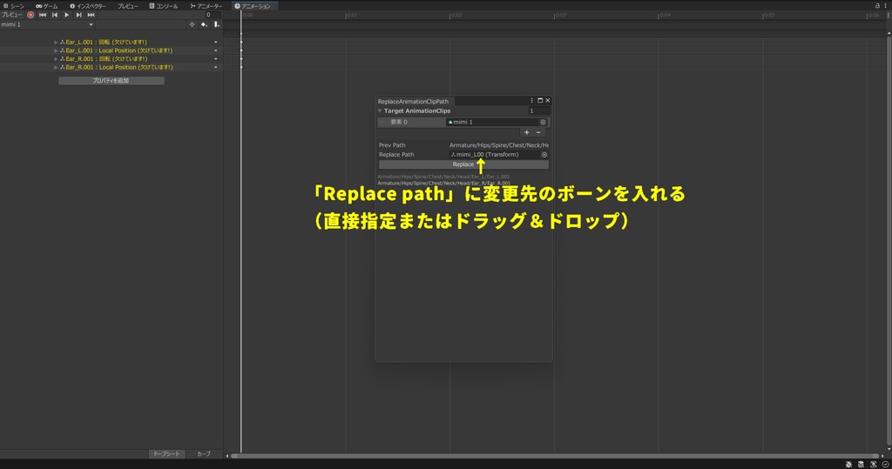Expand Ear_R.001 回転 property row

pyautogui.click(x=56, y=58)
